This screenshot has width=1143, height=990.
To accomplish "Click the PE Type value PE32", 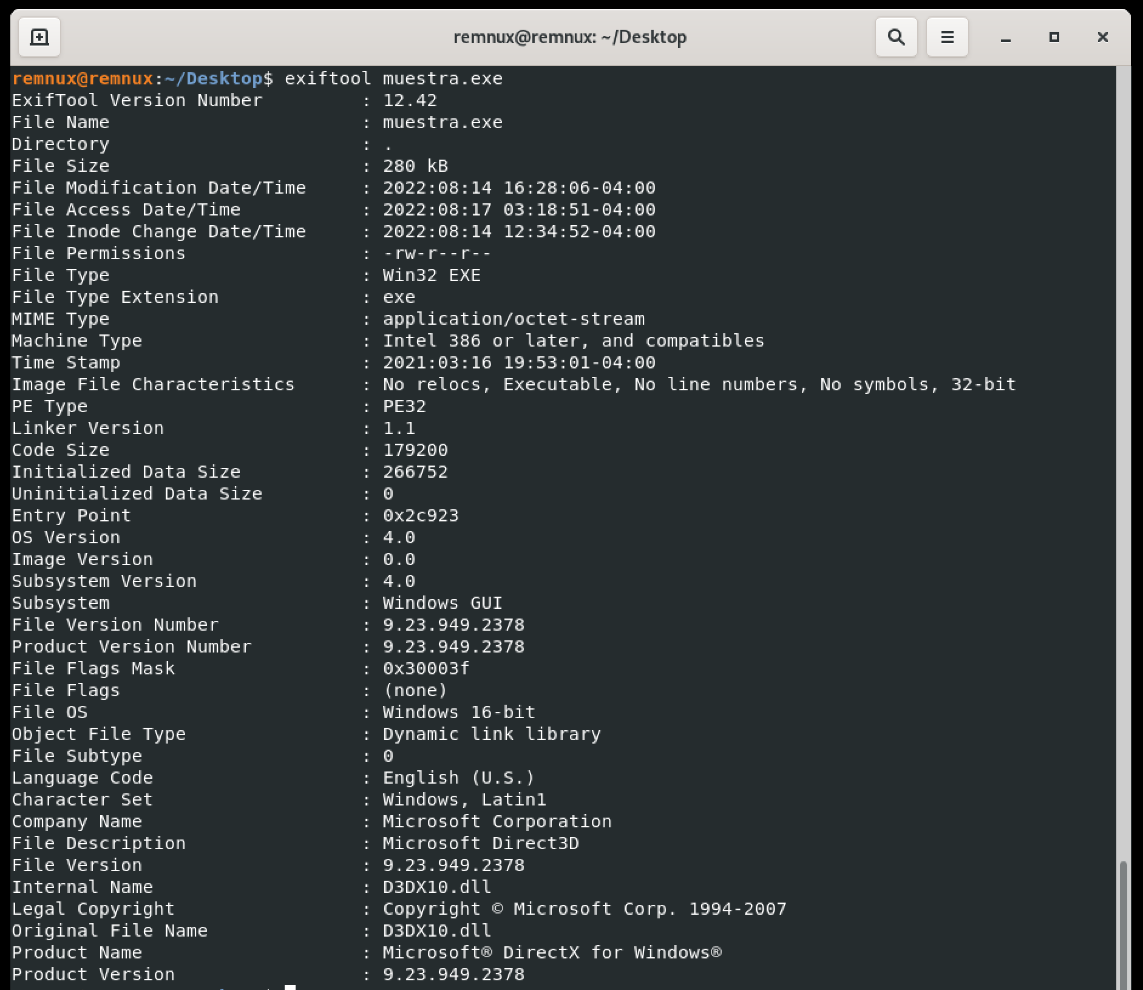I will pos(404,406).
